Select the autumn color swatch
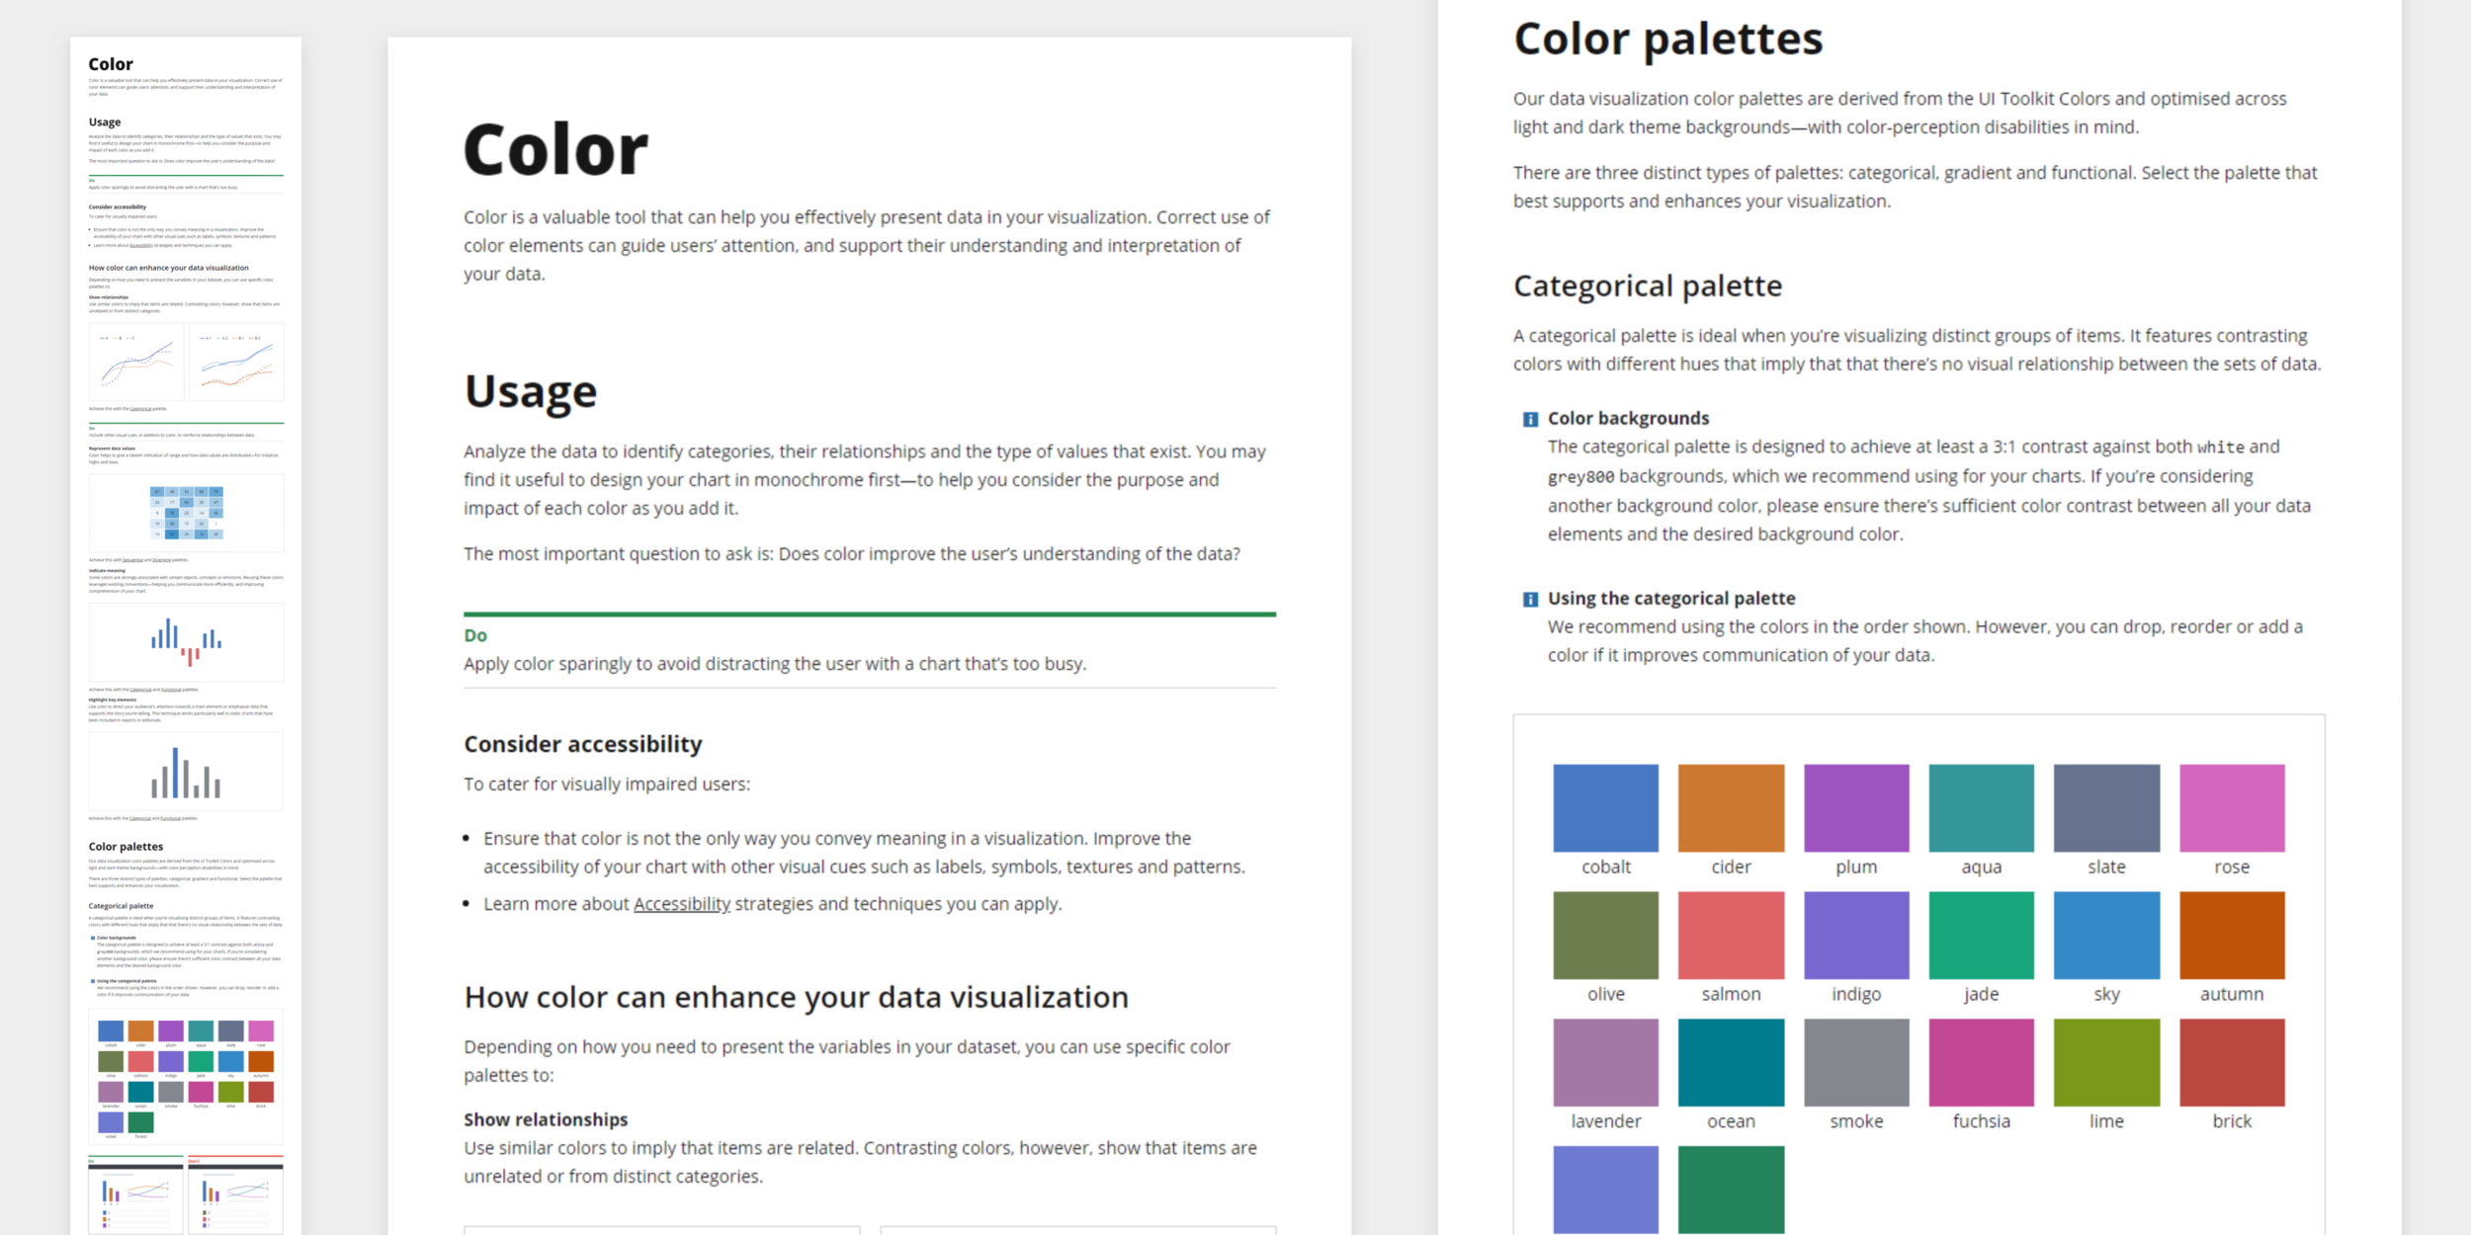2471x1235 pixels. (x=2232, y=935)
